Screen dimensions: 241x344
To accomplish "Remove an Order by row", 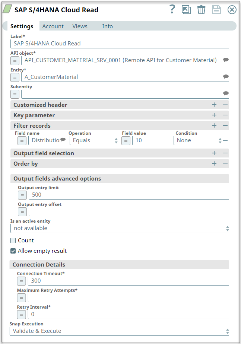I will [225, 163].
